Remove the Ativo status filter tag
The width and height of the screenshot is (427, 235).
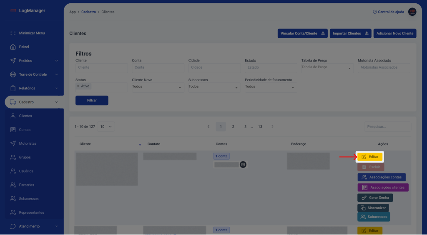click(x=78, y=86)
